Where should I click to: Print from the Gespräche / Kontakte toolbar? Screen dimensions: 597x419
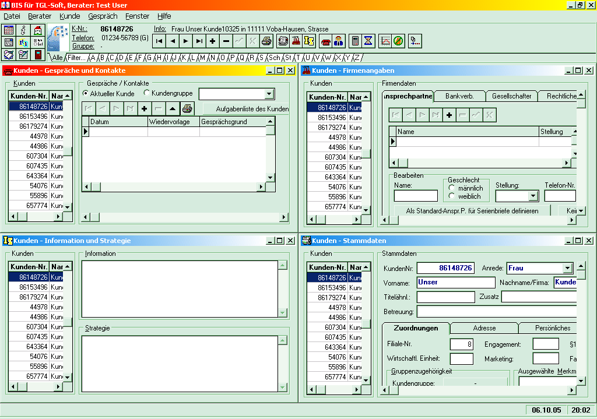pyautogui.click(x=187, y=109)
